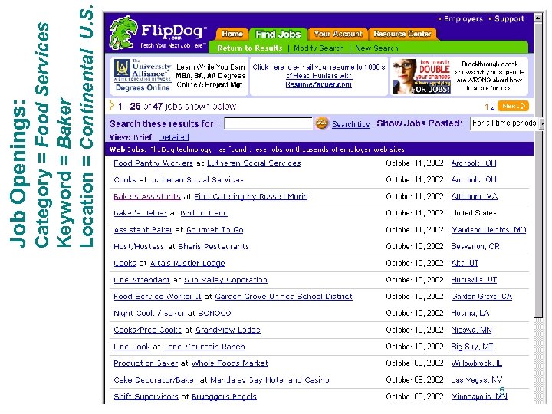
Task: Open Nisswa, MN location link
Action: 472,330
